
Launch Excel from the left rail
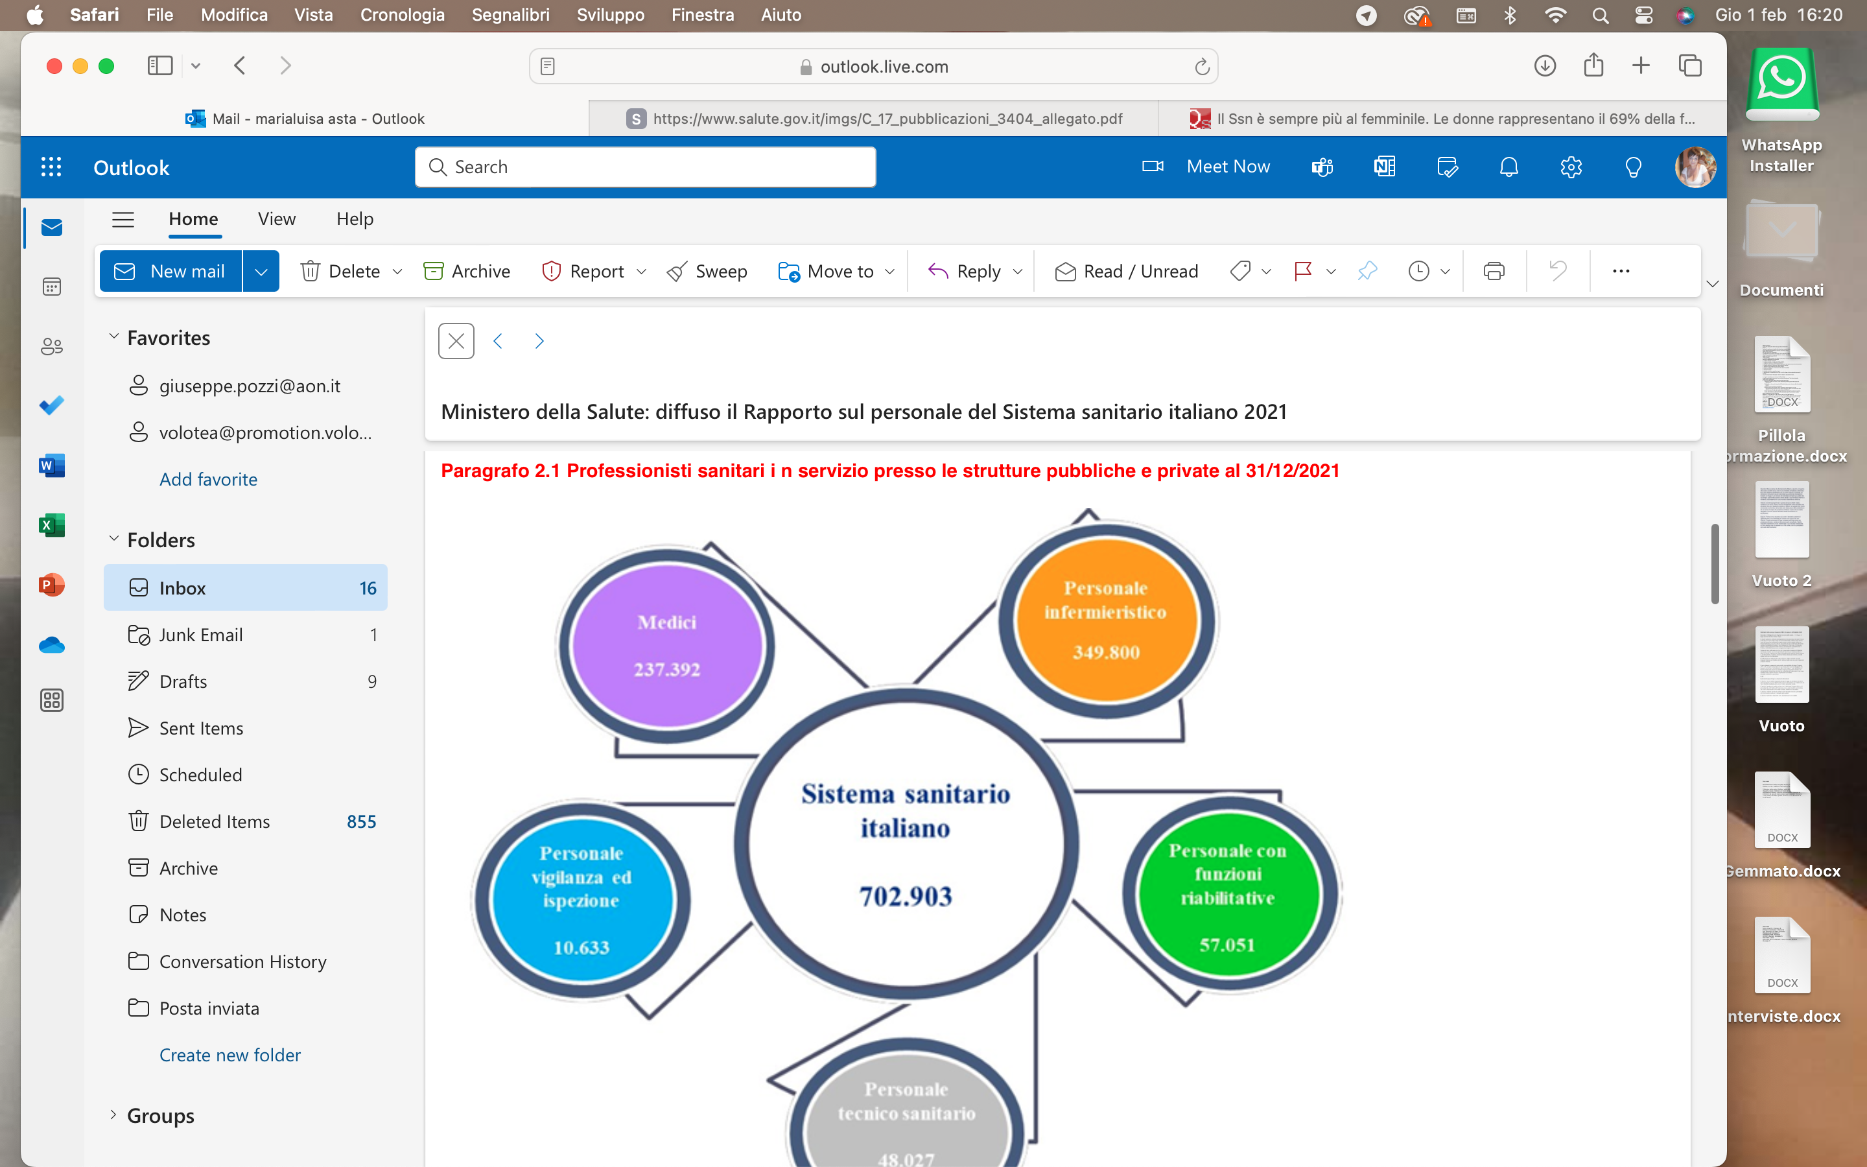click(x=52, y=525)
